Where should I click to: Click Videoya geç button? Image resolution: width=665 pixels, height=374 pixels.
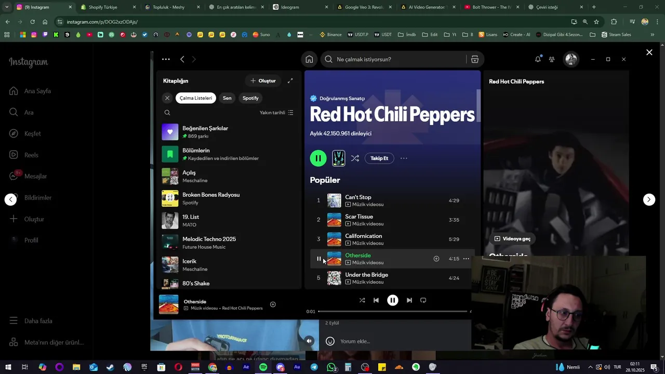(x=512, y=239)
